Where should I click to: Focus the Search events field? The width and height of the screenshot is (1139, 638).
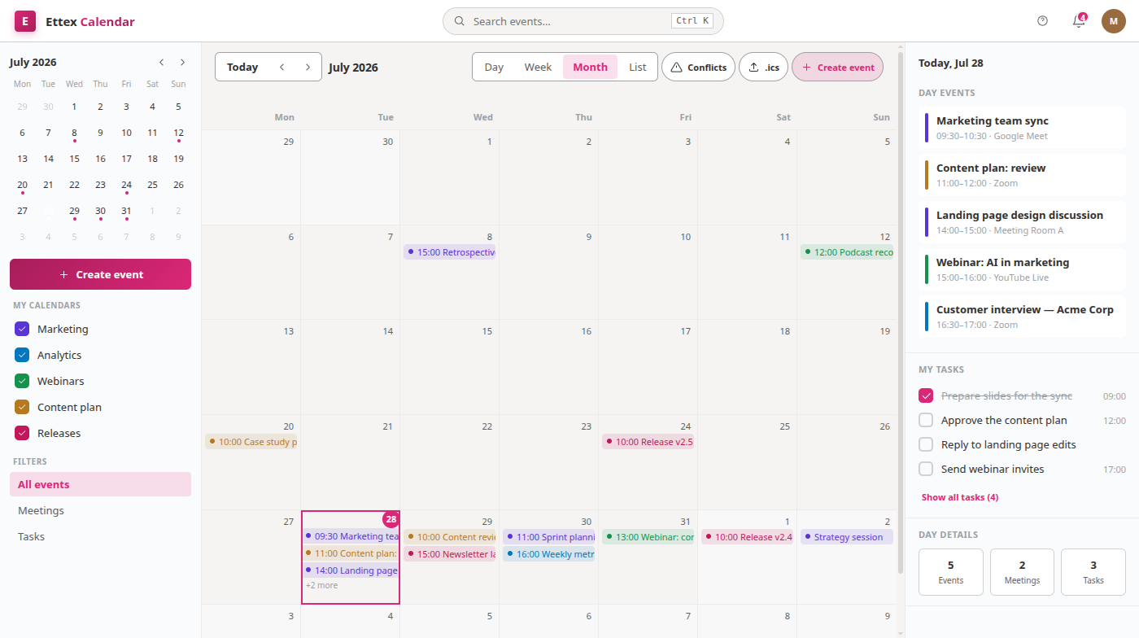click(583, 21)
